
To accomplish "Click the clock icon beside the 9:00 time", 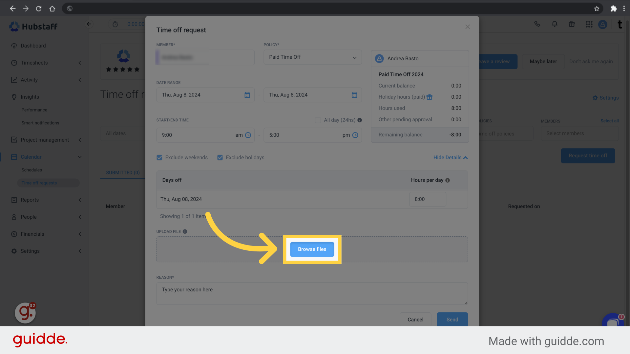I will pos(248,135).
